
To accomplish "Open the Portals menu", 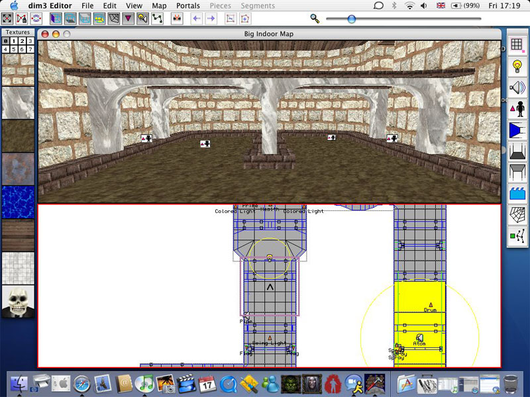I will click(188, 5).
